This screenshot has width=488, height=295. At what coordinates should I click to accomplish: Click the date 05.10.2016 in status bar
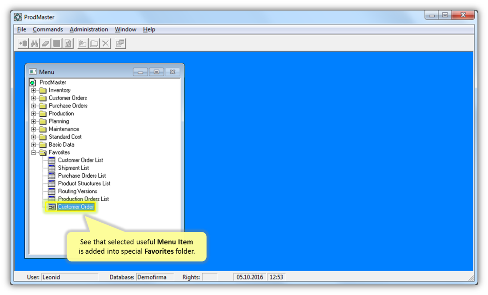coord(250,277)
